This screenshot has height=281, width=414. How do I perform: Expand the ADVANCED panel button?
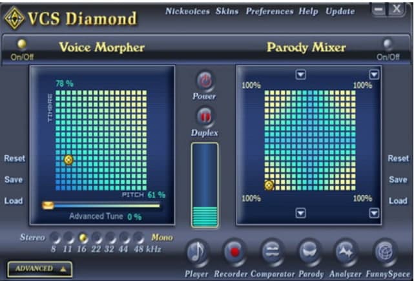[x=40, y=269]
